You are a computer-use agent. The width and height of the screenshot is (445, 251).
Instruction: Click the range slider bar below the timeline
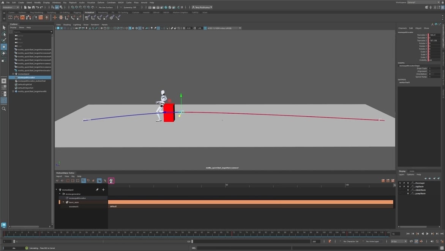tap(104, 241)
